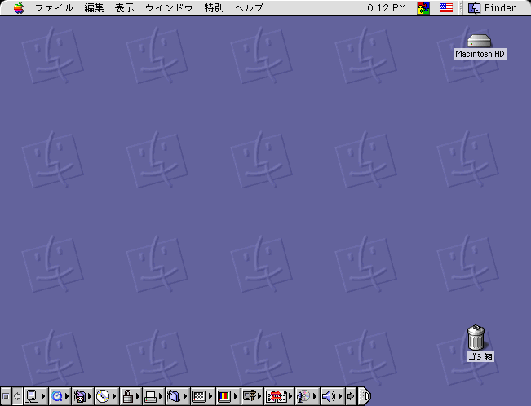
Task: Open the ヘルプ menu
Action: (x=250, y=7)
